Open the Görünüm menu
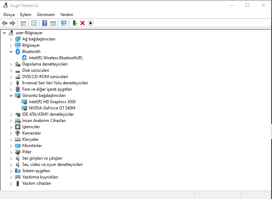Viewport: 272px width, 199px height. coord(46,15)
